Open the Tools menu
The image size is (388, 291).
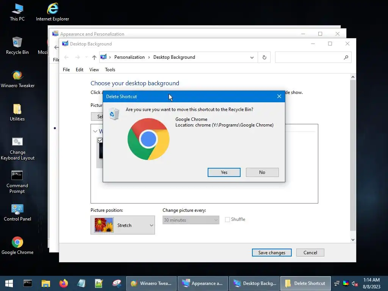(110, 70)
